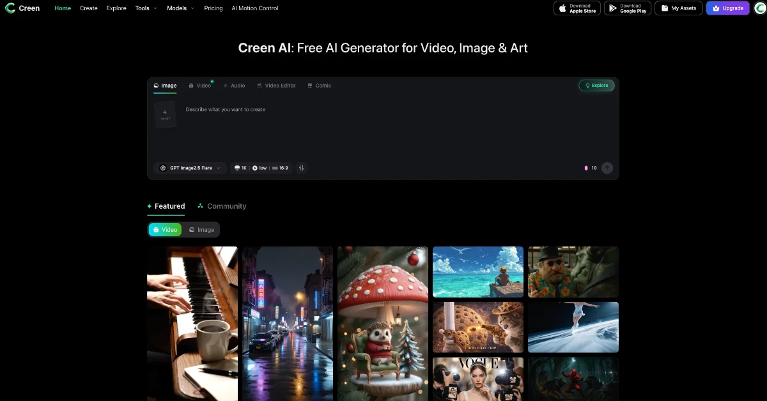Go to Home in navigation
Viewport: 767px width, 401px height.
click(63, 8)
